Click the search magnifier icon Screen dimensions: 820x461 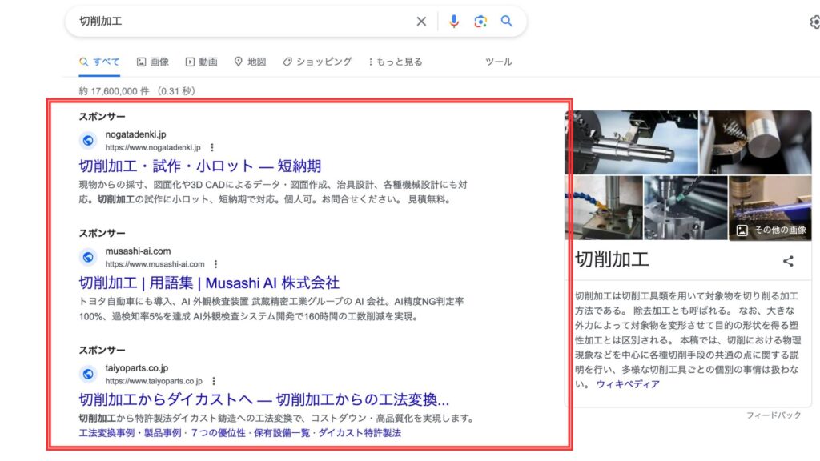[506, 22]
